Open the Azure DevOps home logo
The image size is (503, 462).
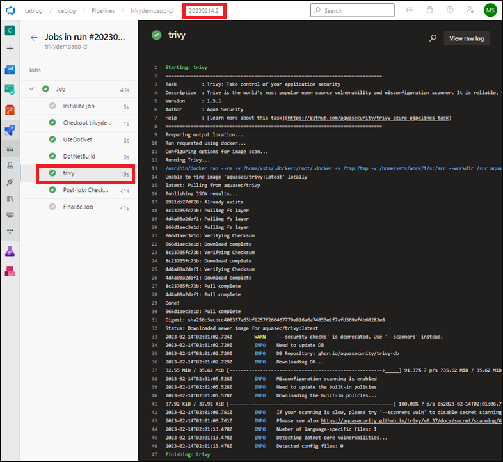[10, 10]
